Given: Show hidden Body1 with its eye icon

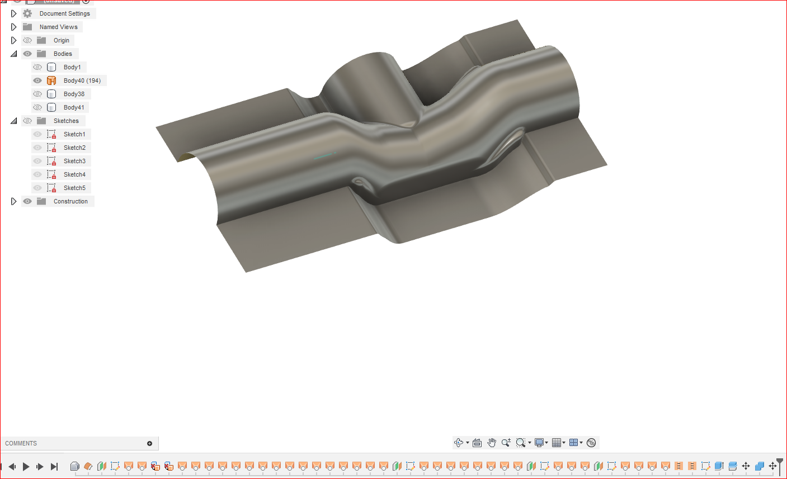Looking at the screenshot, I should coord(37,67).
